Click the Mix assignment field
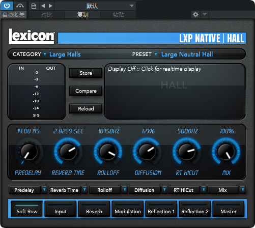 (x=223, y=190)
